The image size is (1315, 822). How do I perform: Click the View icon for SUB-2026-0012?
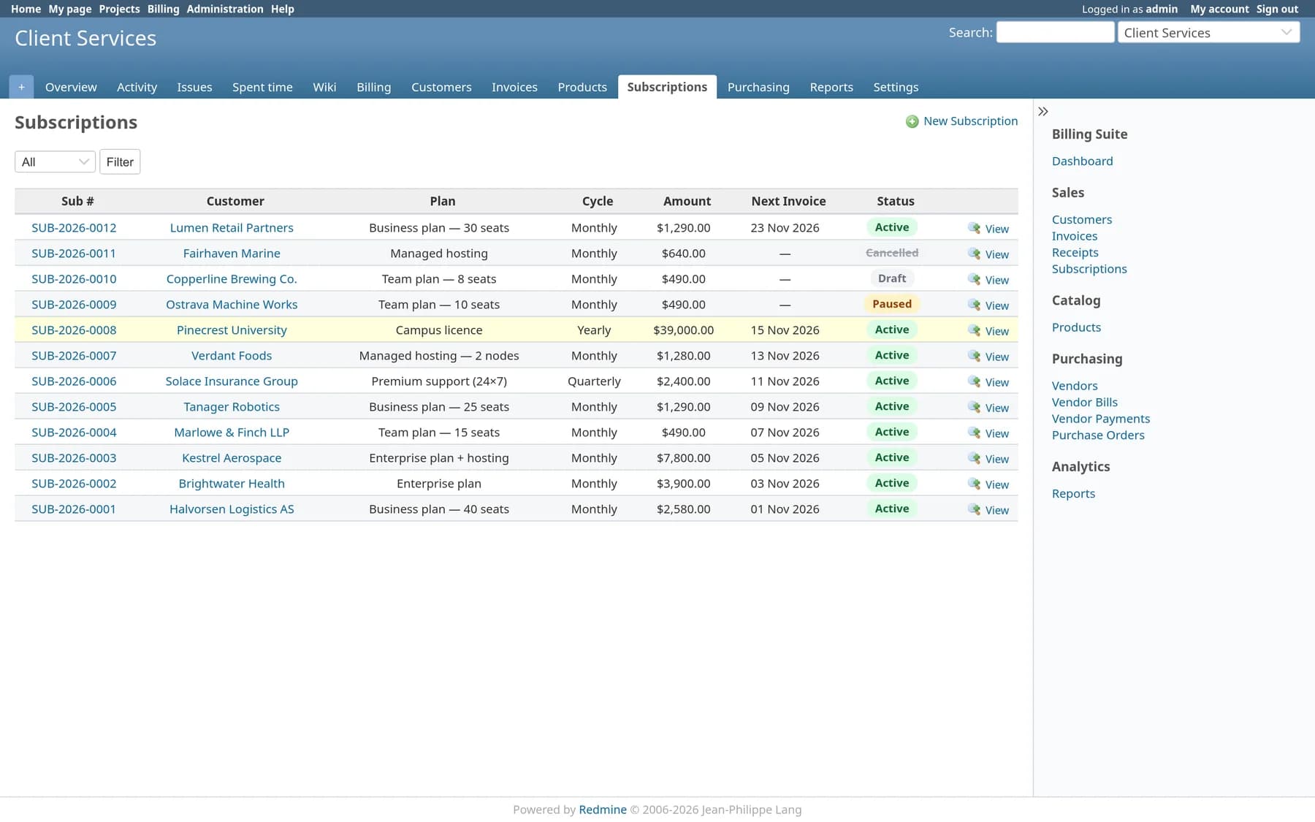tap(974, 228)
